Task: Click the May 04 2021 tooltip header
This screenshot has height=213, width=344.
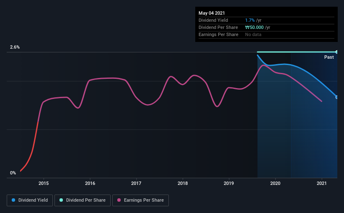Action: point(212,13)
